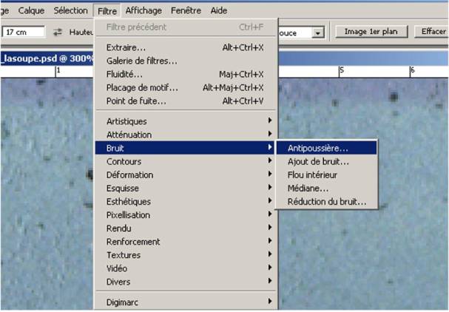
Task: Click the Effacer button
Action: 432,32
